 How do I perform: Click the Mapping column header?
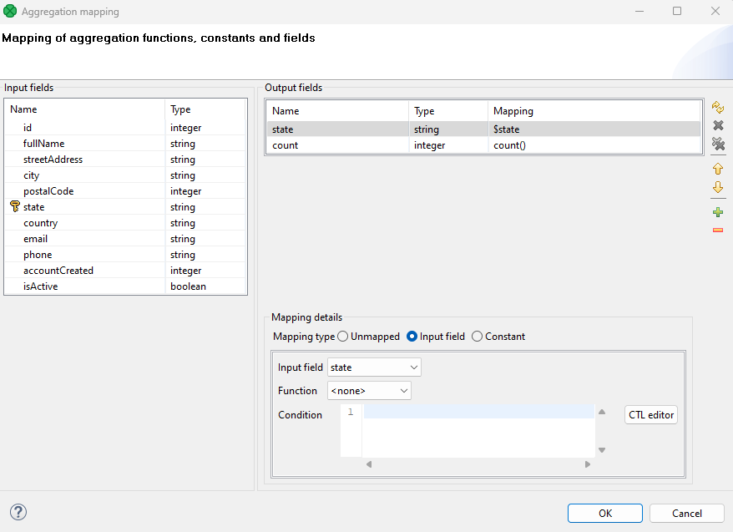[513, 110]
